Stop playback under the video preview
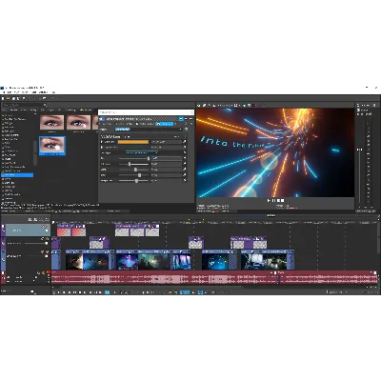 pyautogui.click(x=278, y=200)
